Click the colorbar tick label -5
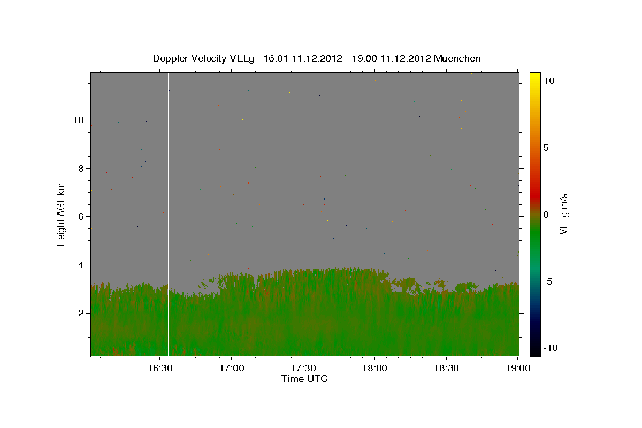The width and height of the screenshot is (642, 428). [x=548, y=281]
